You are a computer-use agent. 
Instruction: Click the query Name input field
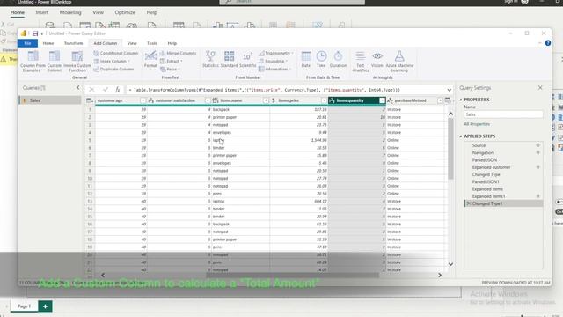coord(503,114)
